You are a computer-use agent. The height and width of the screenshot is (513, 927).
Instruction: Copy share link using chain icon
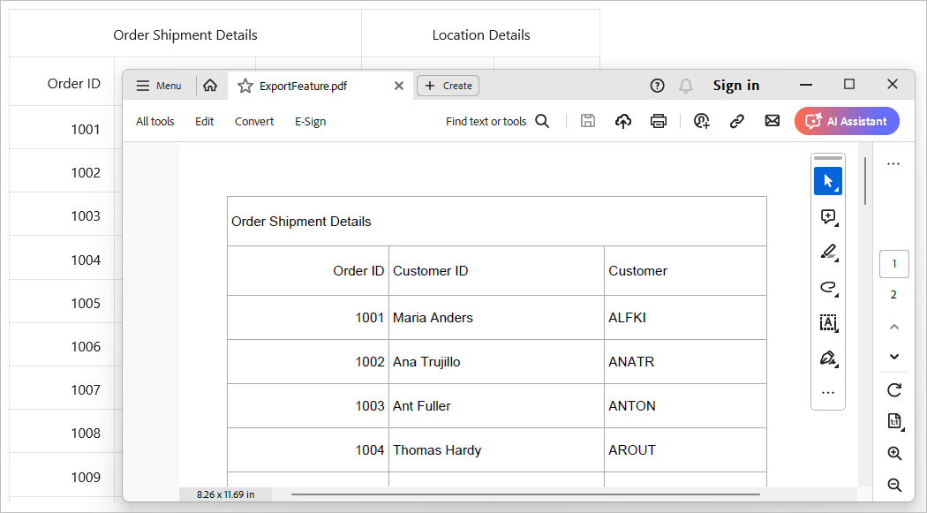click(737, 122)
